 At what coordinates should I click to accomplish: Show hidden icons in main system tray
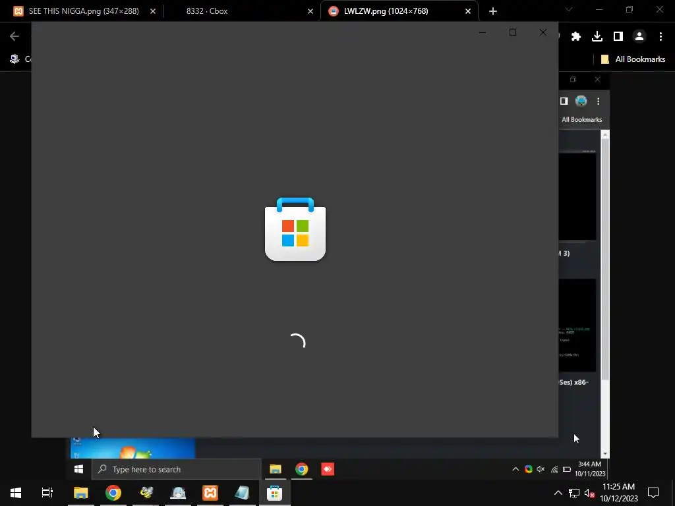tap(558, 493)
